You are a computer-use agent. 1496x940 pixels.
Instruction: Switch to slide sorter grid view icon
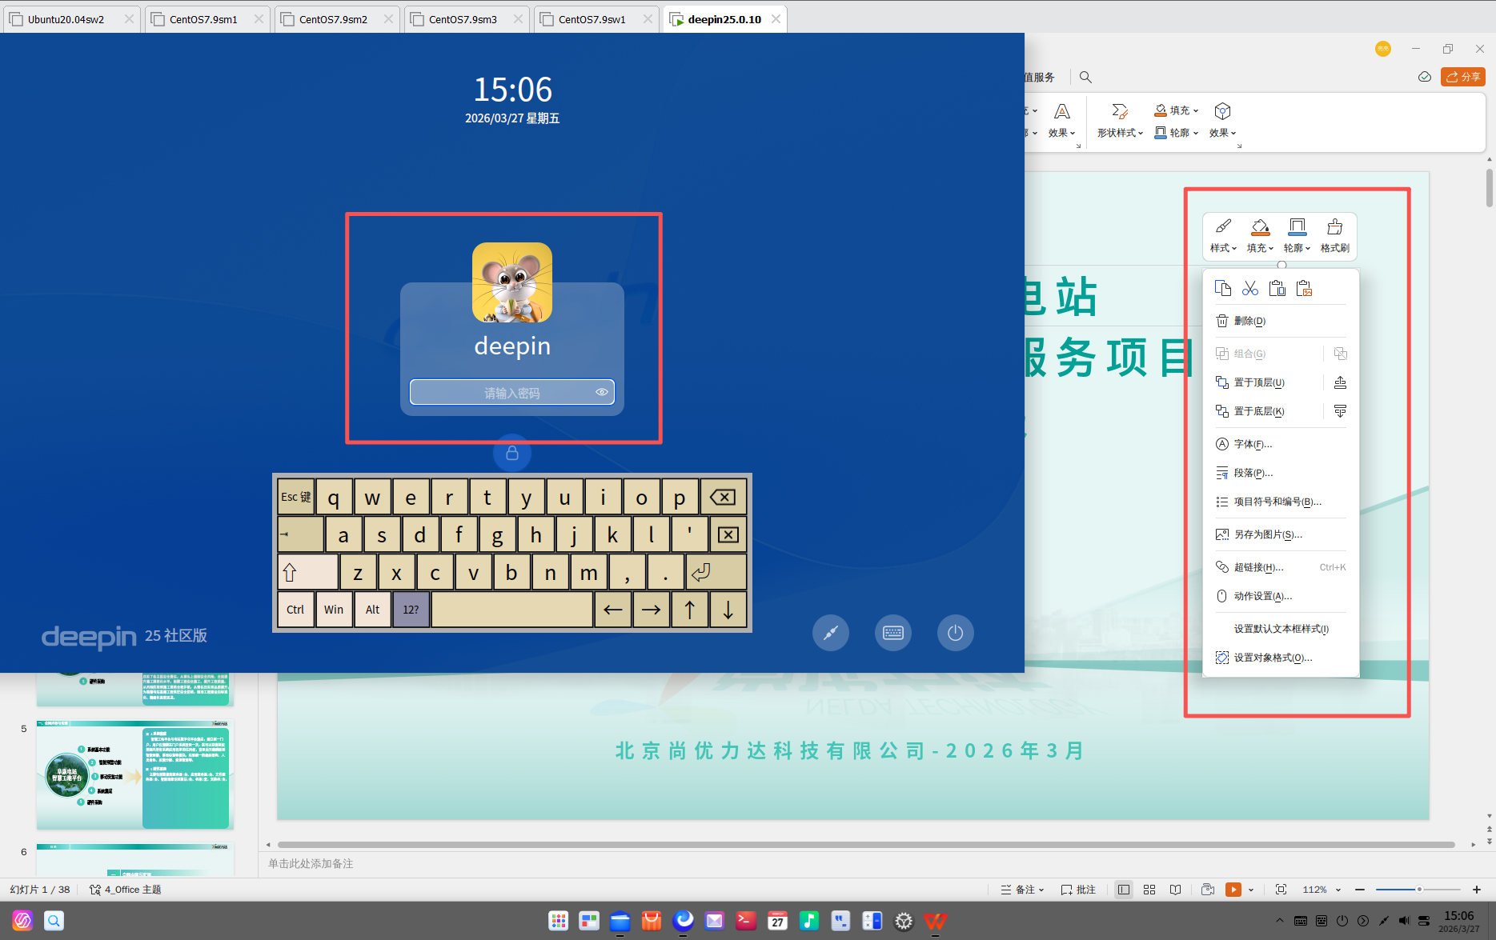[x=1149, y=890]
